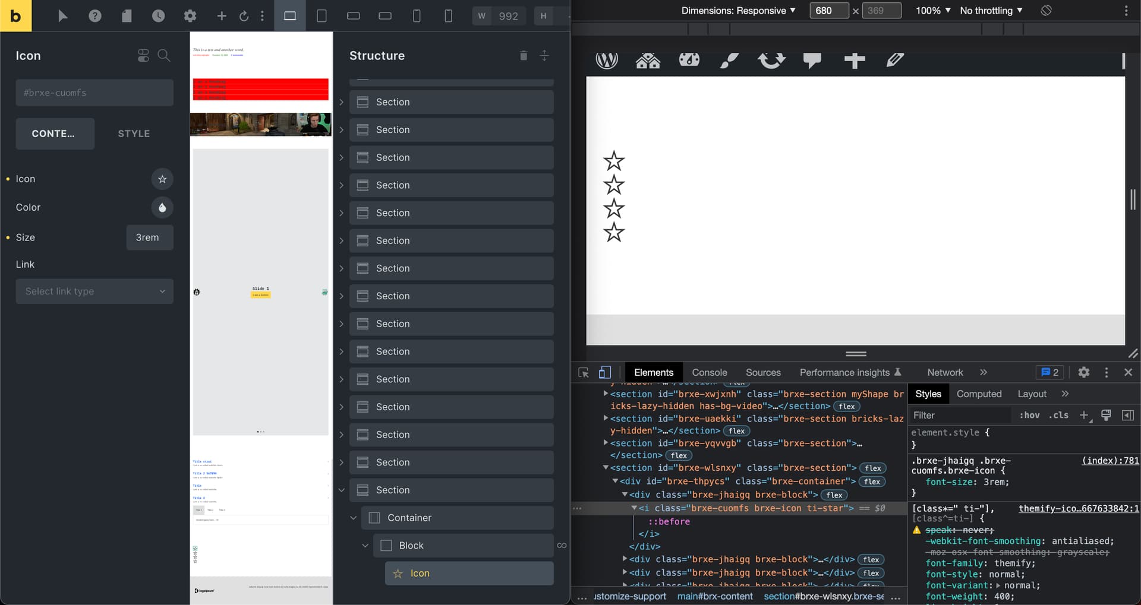This screenshot has width=1141, height=605.
Task: Open the themify-ico stylesheet link
Action: pyautogui.click(x=1079, y=509)
